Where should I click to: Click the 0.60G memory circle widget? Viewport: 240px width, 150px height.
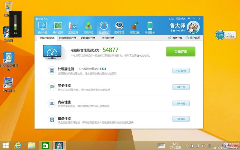coord(220,35)
